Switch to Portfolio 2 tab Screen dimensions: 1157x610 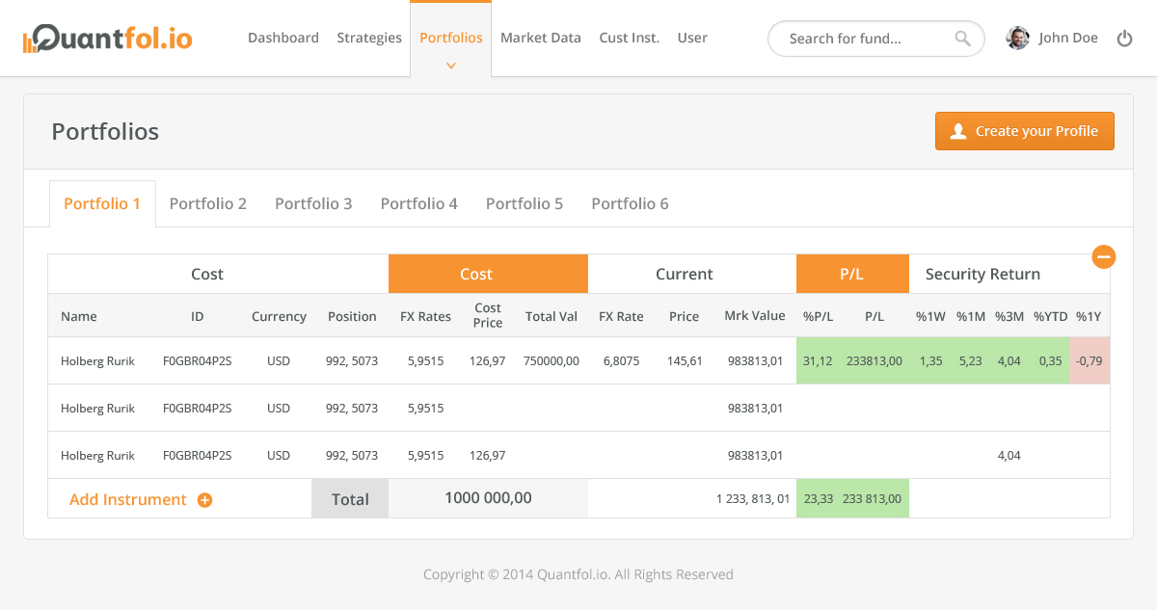point(207,204)
